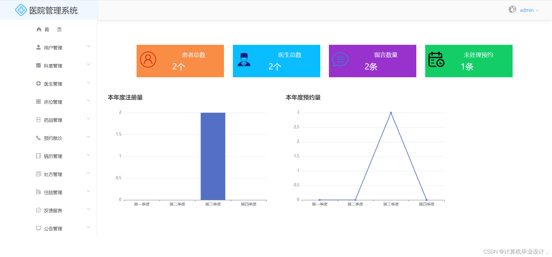Screen dimensions: 552x257
Task: Open 住院管理 menu label
Action: [53, 192]
